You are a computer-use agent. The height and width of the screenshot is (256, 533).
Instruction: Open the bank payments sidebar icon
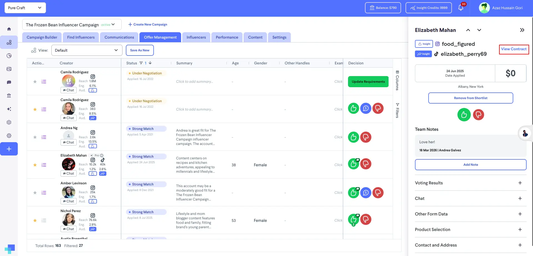coord(9,96)
